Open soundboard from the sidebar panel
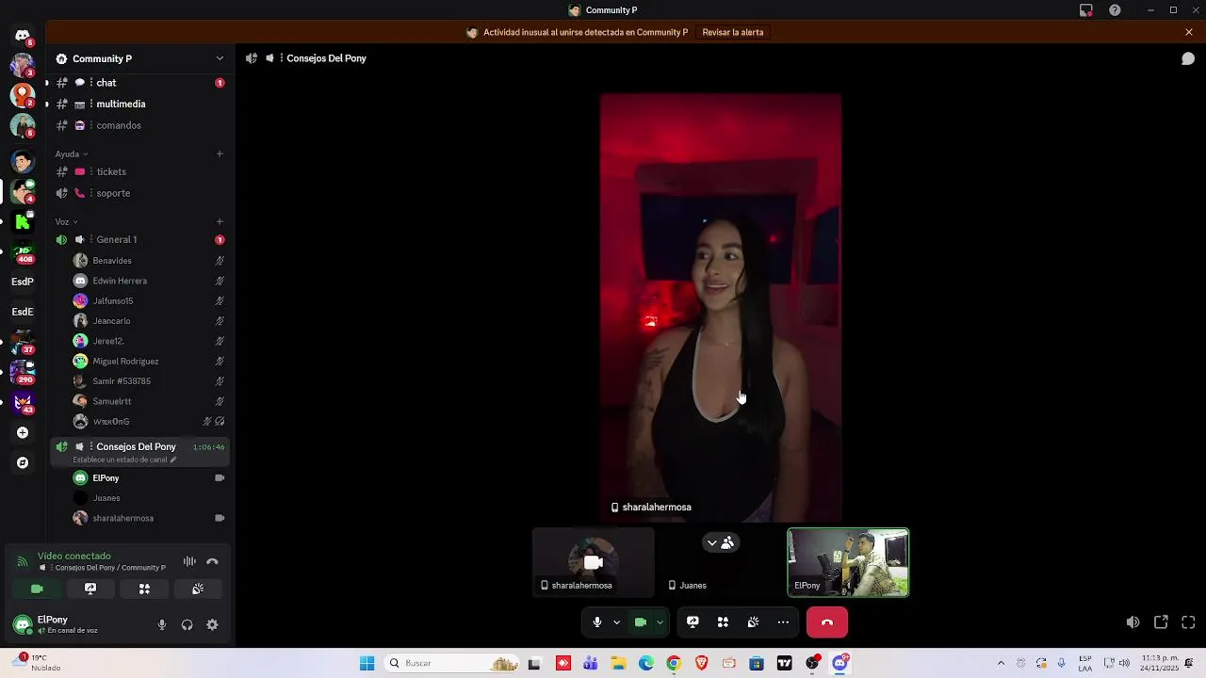 198,589
